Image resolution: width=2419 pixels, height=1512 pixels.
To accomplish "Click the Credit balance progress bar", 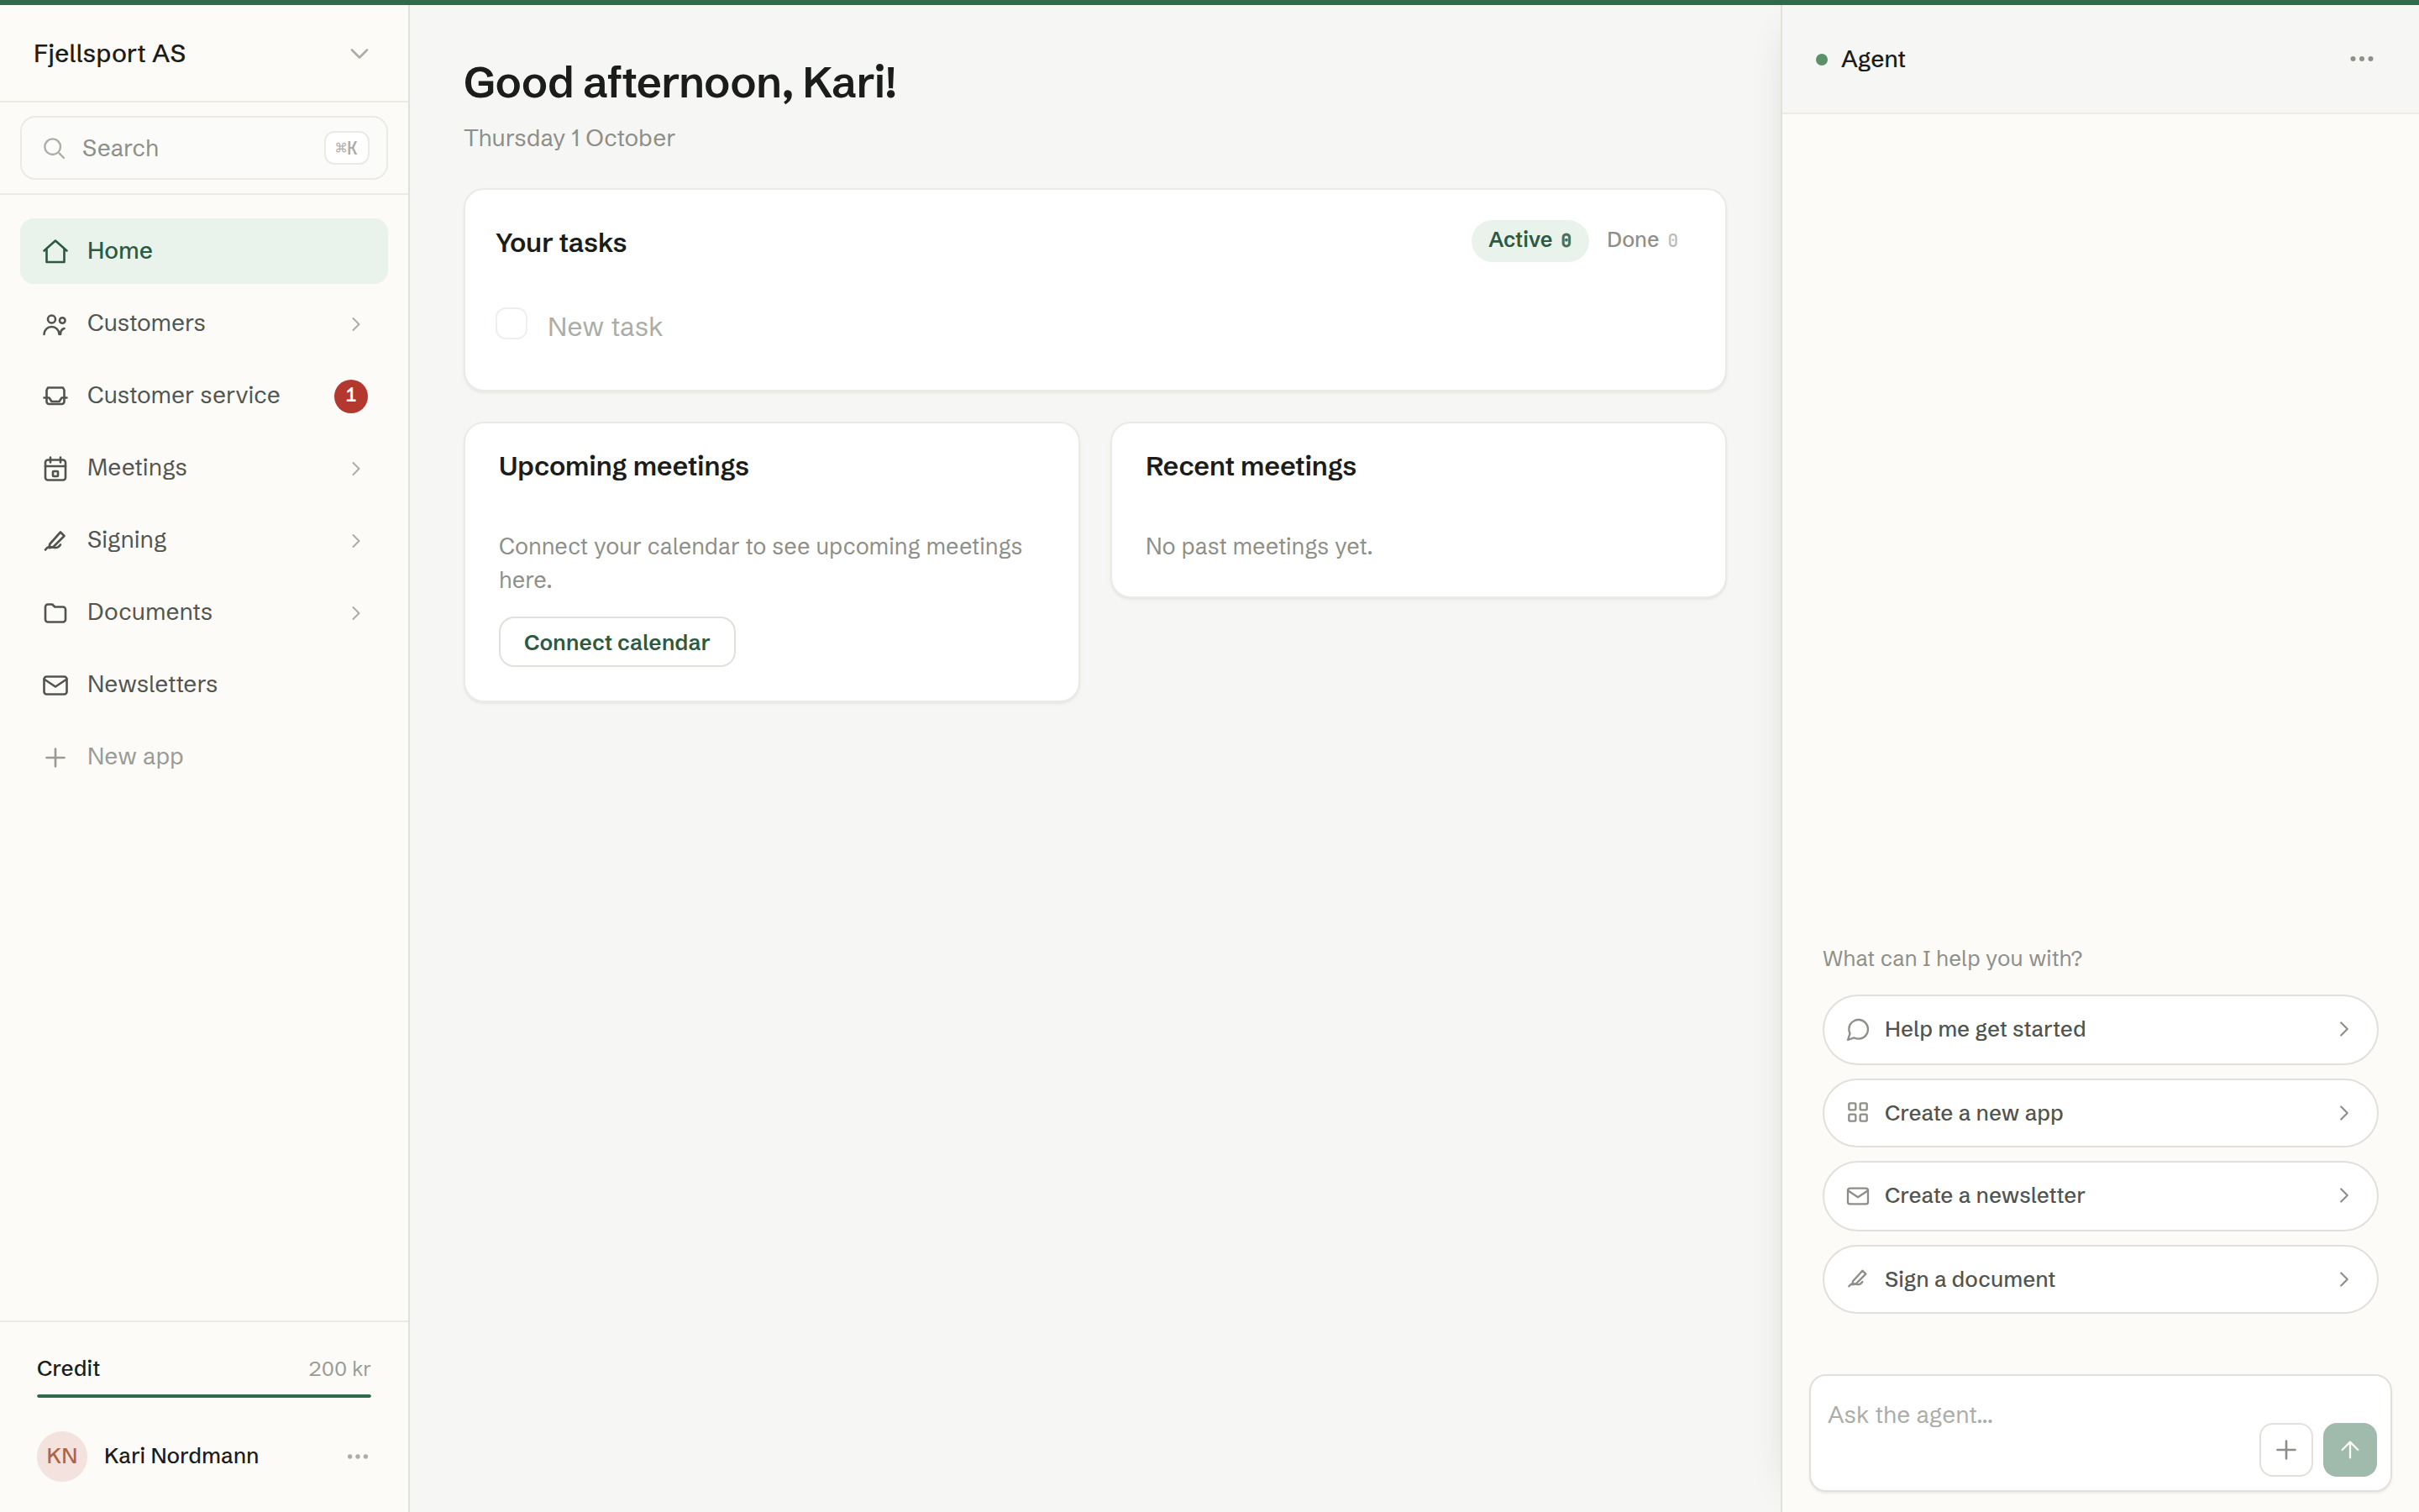I will [x=204, y=1395].
